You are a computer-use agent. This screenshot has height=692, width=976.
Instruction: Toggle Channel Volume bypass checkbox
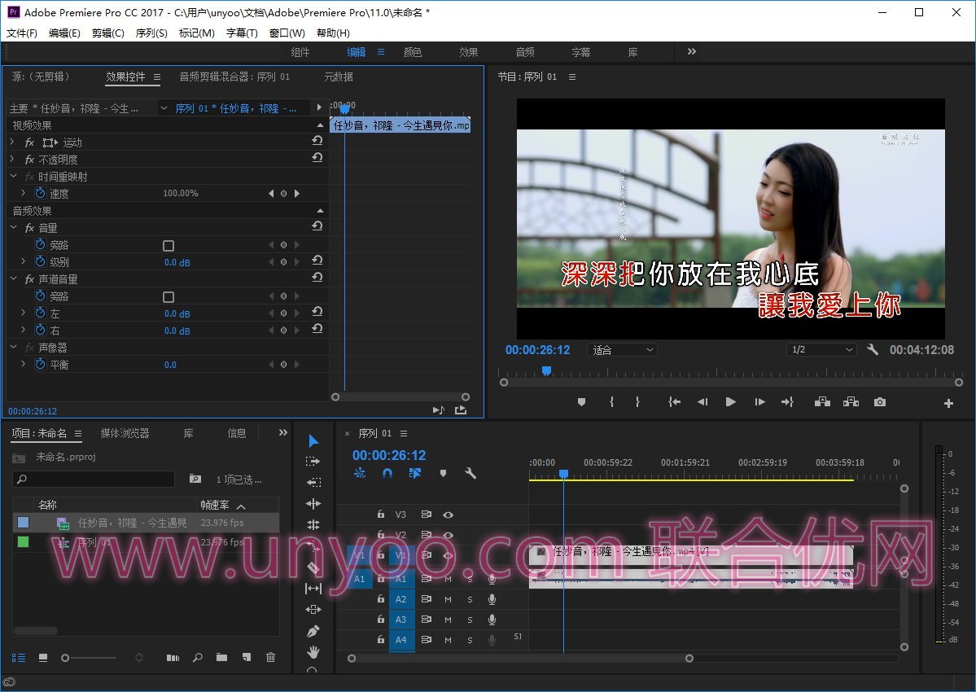[x=168, y=297]
